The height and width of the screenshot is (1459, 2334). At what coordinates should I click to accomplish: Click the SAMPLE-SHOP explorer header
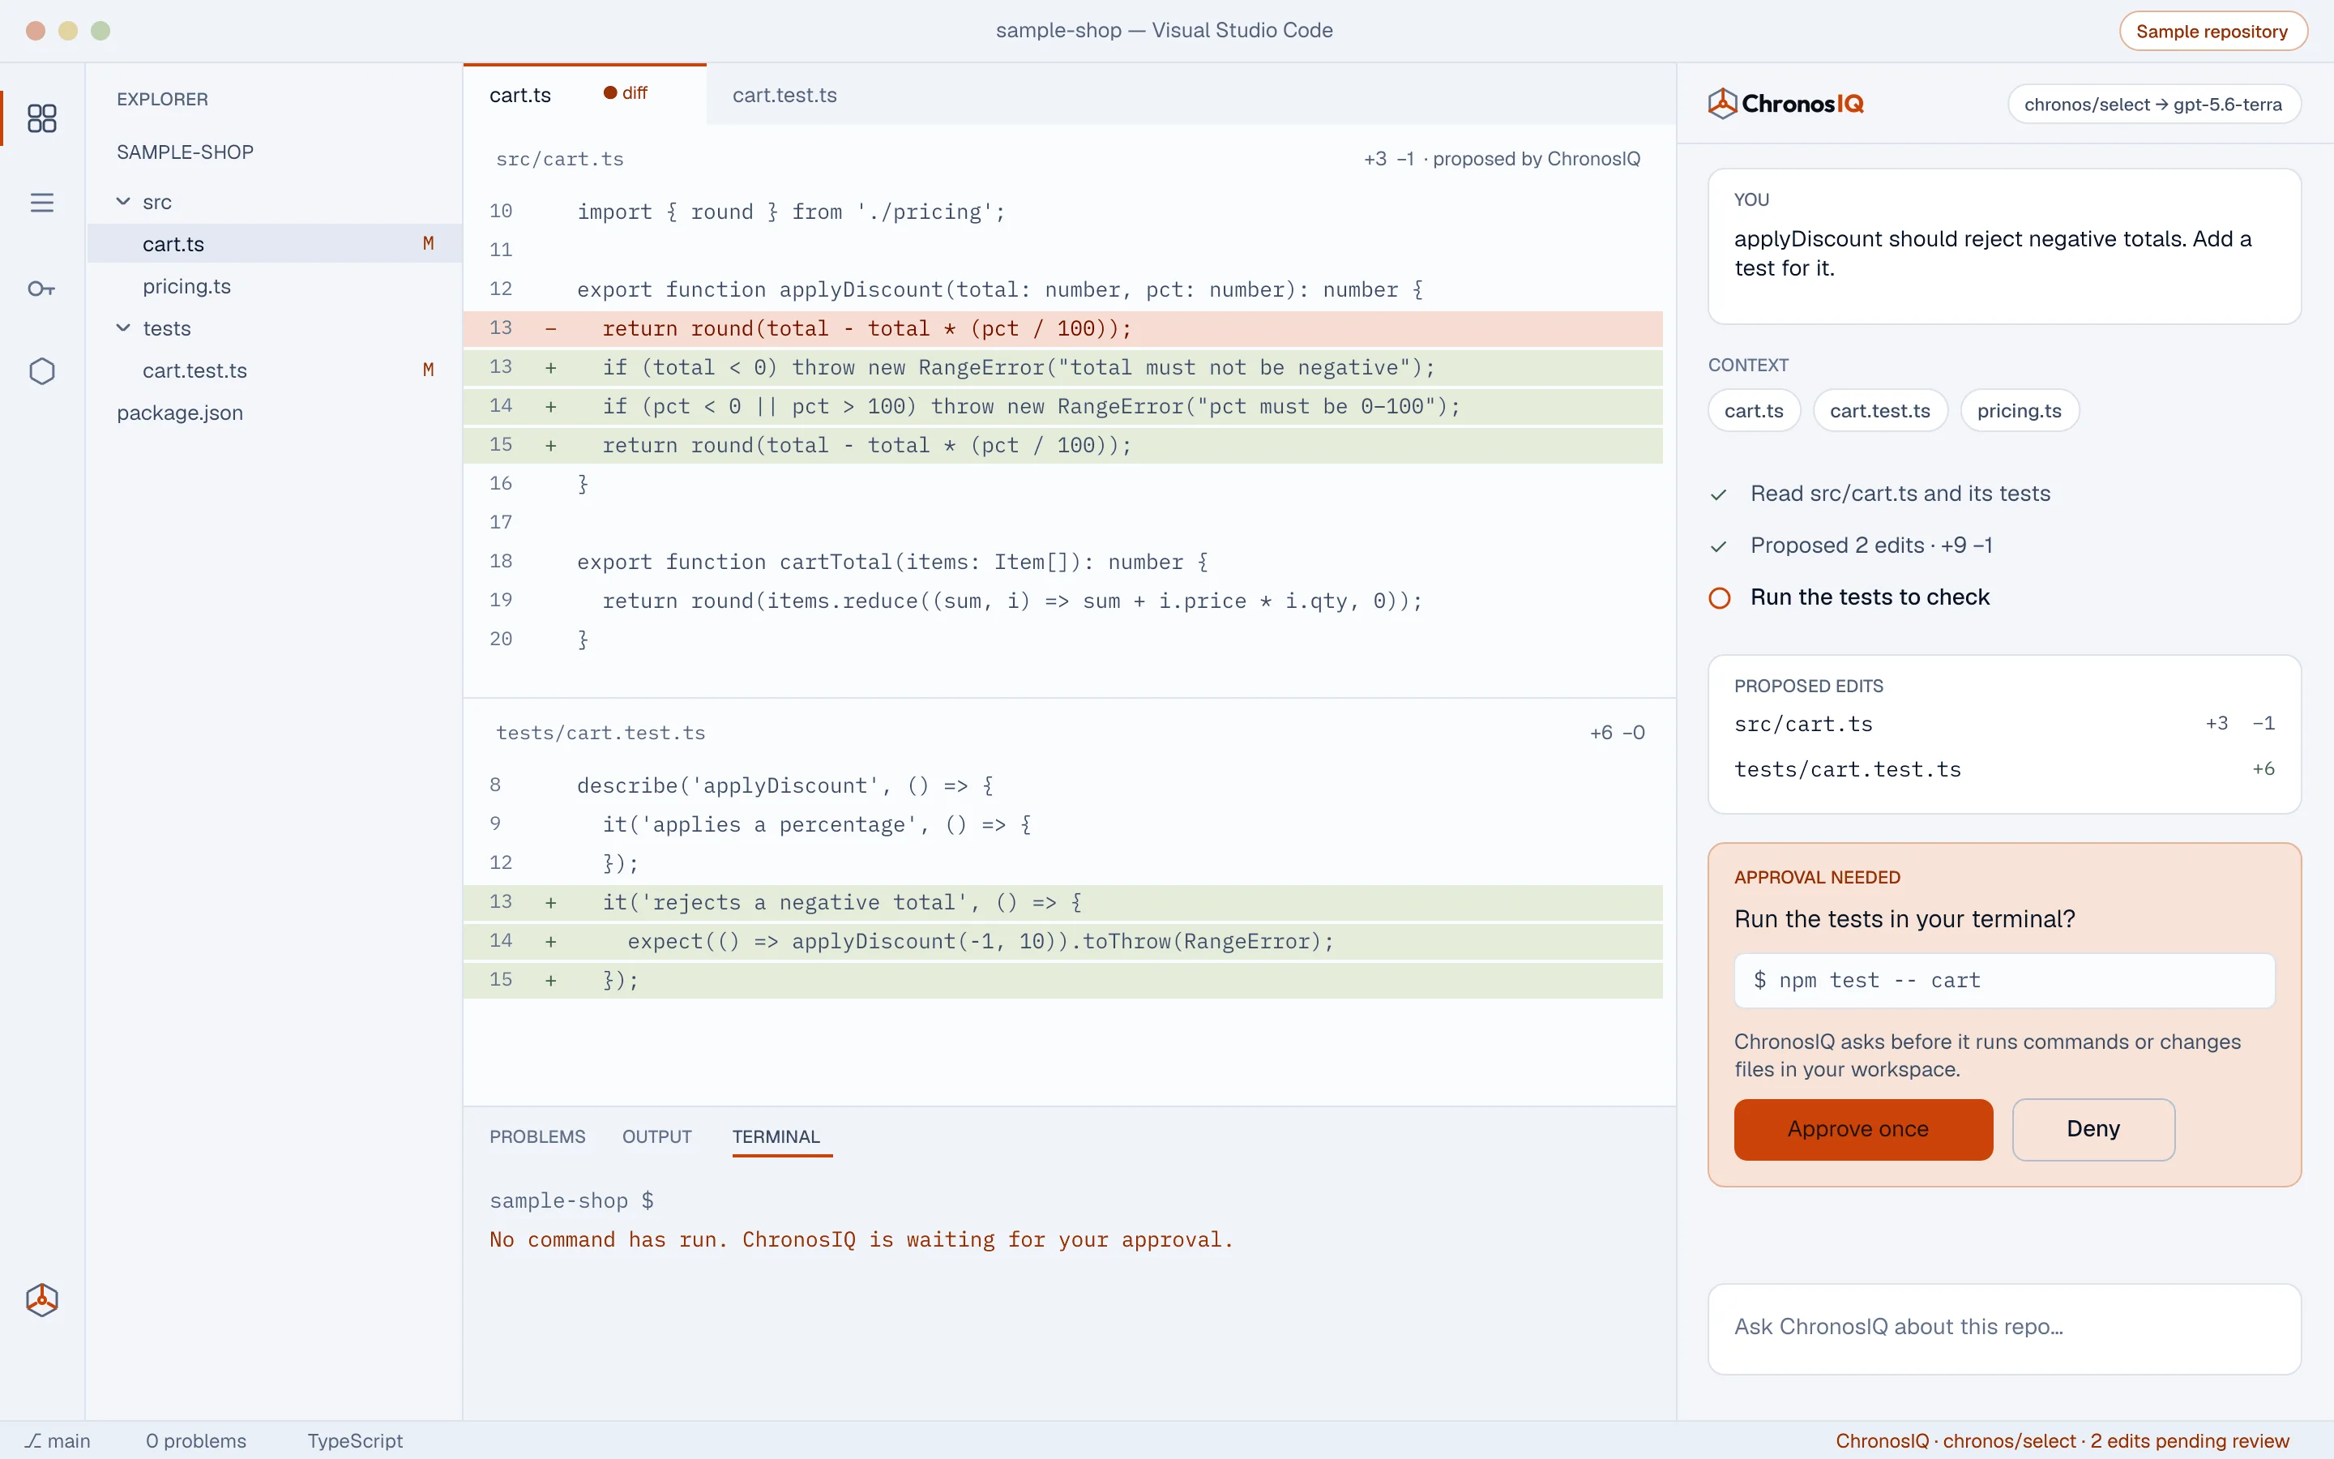pos(185,152)
